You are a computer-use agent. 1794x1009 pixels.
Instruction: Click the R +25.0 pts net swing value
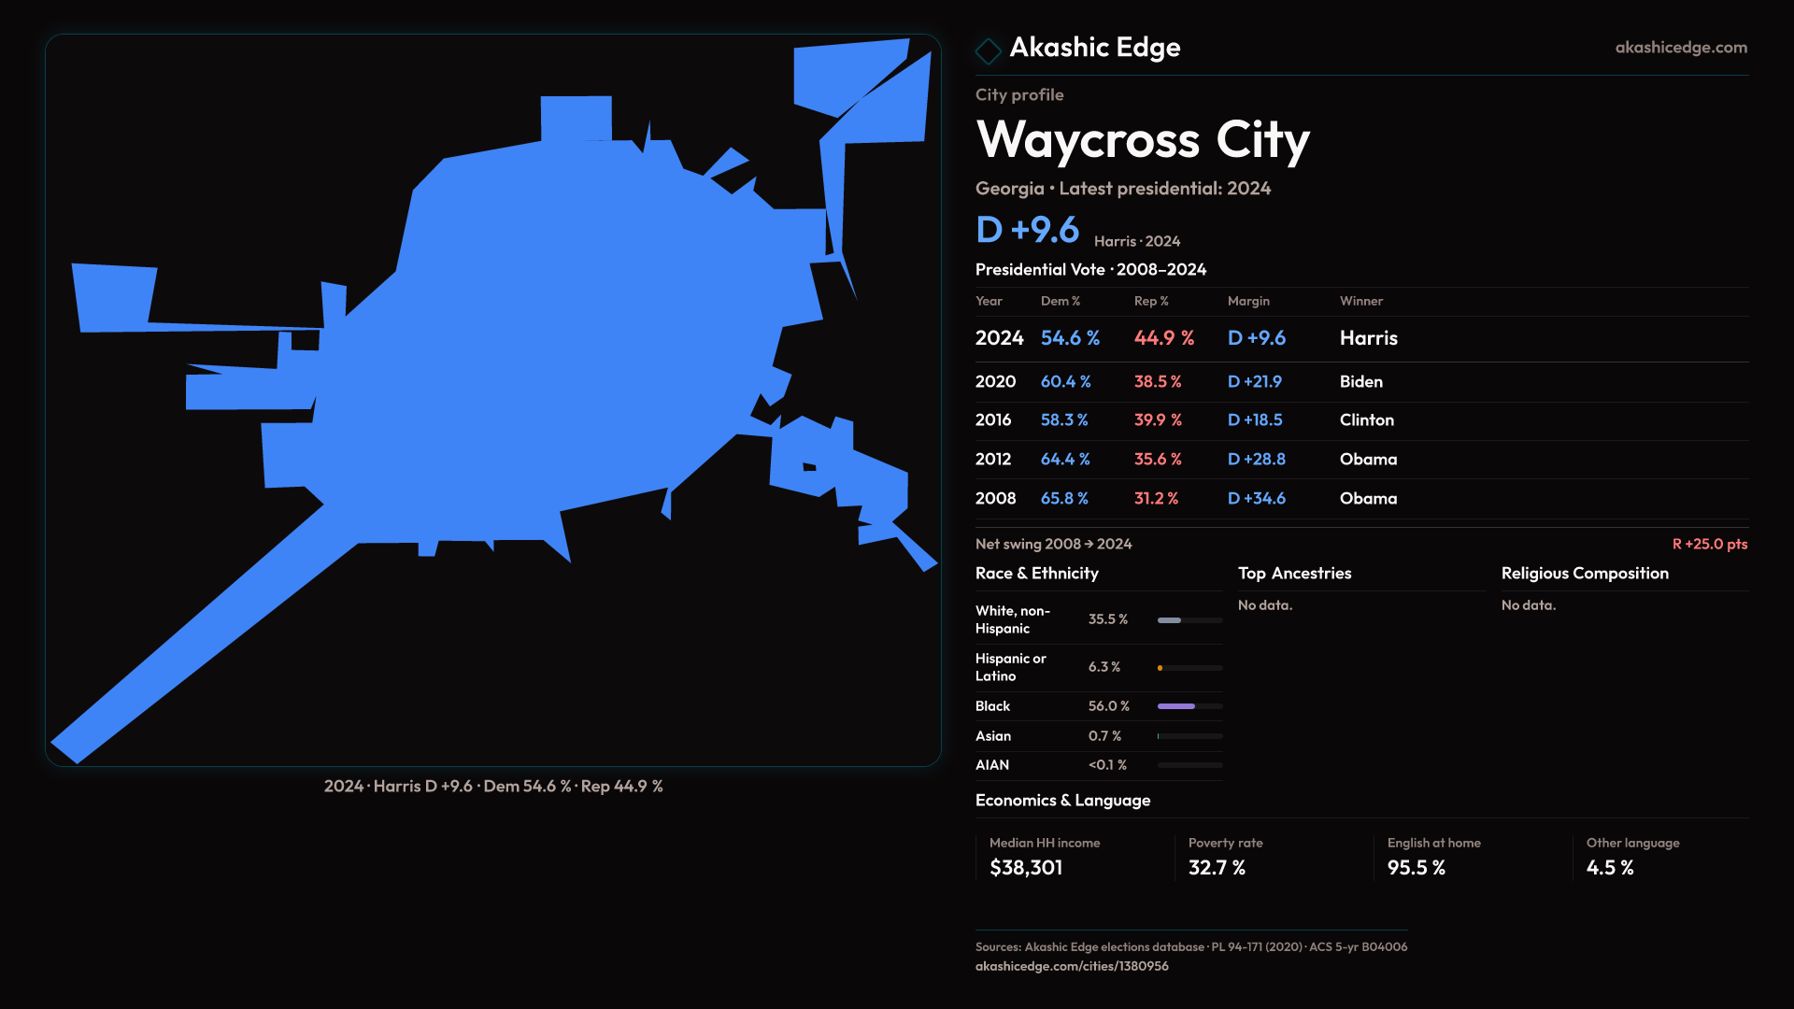coord(1709,544)
